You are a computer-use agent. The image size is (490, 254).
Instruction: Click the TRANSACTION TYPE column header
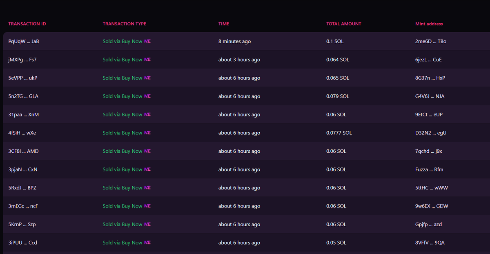pyautogui.click(x=125, y=24)
